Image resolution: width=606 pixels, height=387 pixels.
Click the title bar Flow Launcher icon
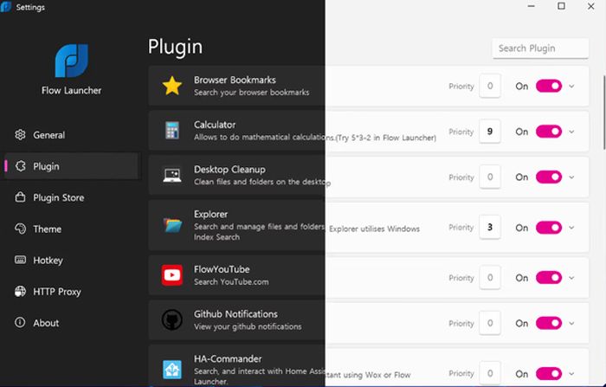(6, 7)
